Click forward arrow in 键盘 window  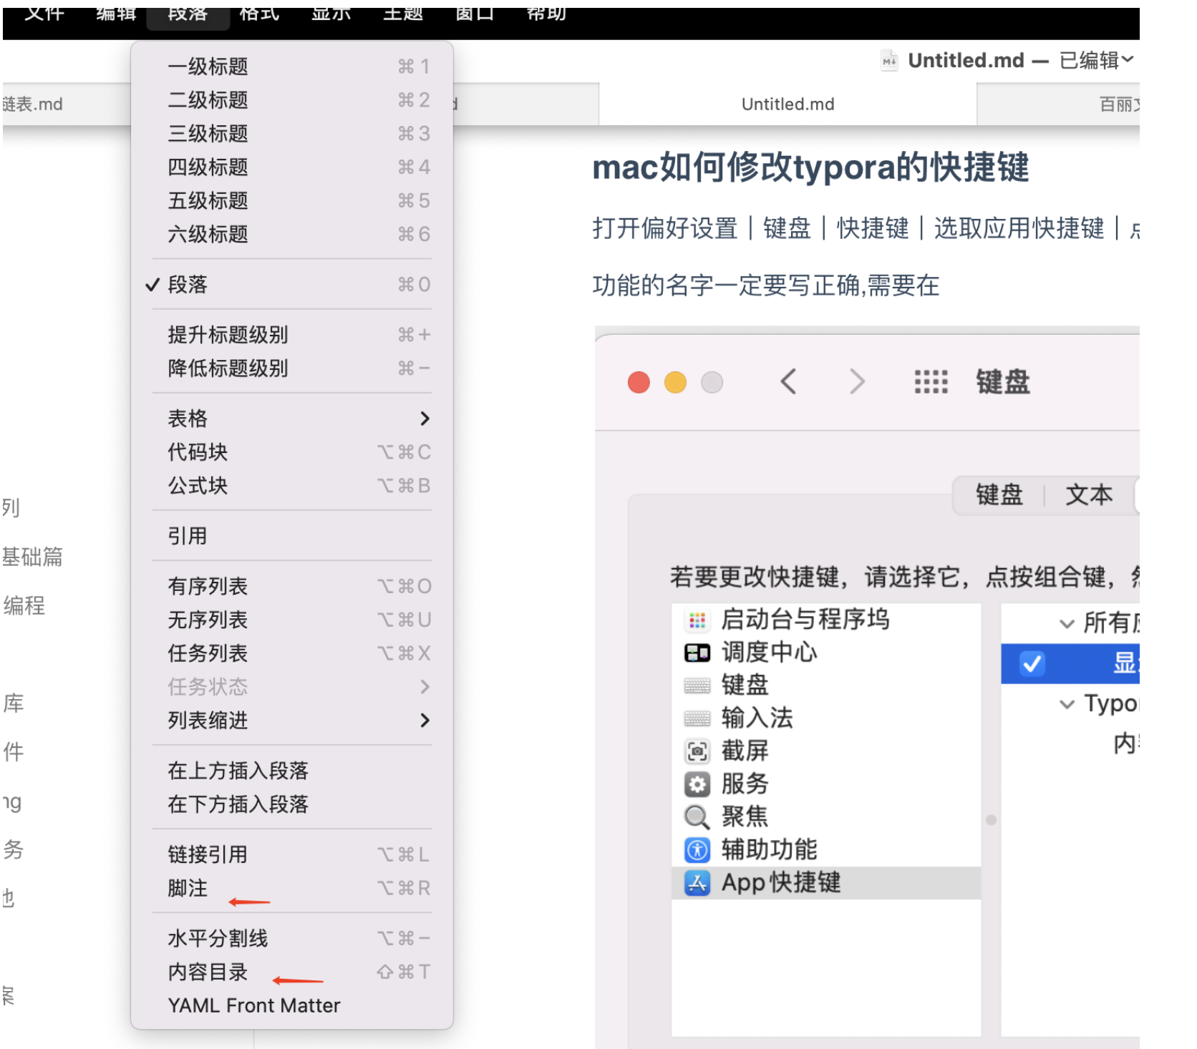pos(857,381)
